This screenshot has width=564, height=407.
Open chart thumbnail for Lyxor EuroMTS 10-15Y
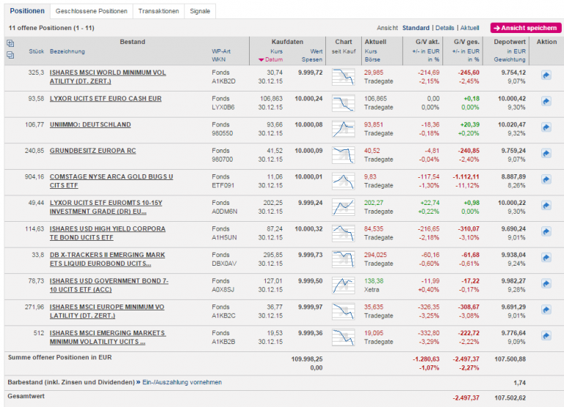pyautogui.click(x=343, y=207)
